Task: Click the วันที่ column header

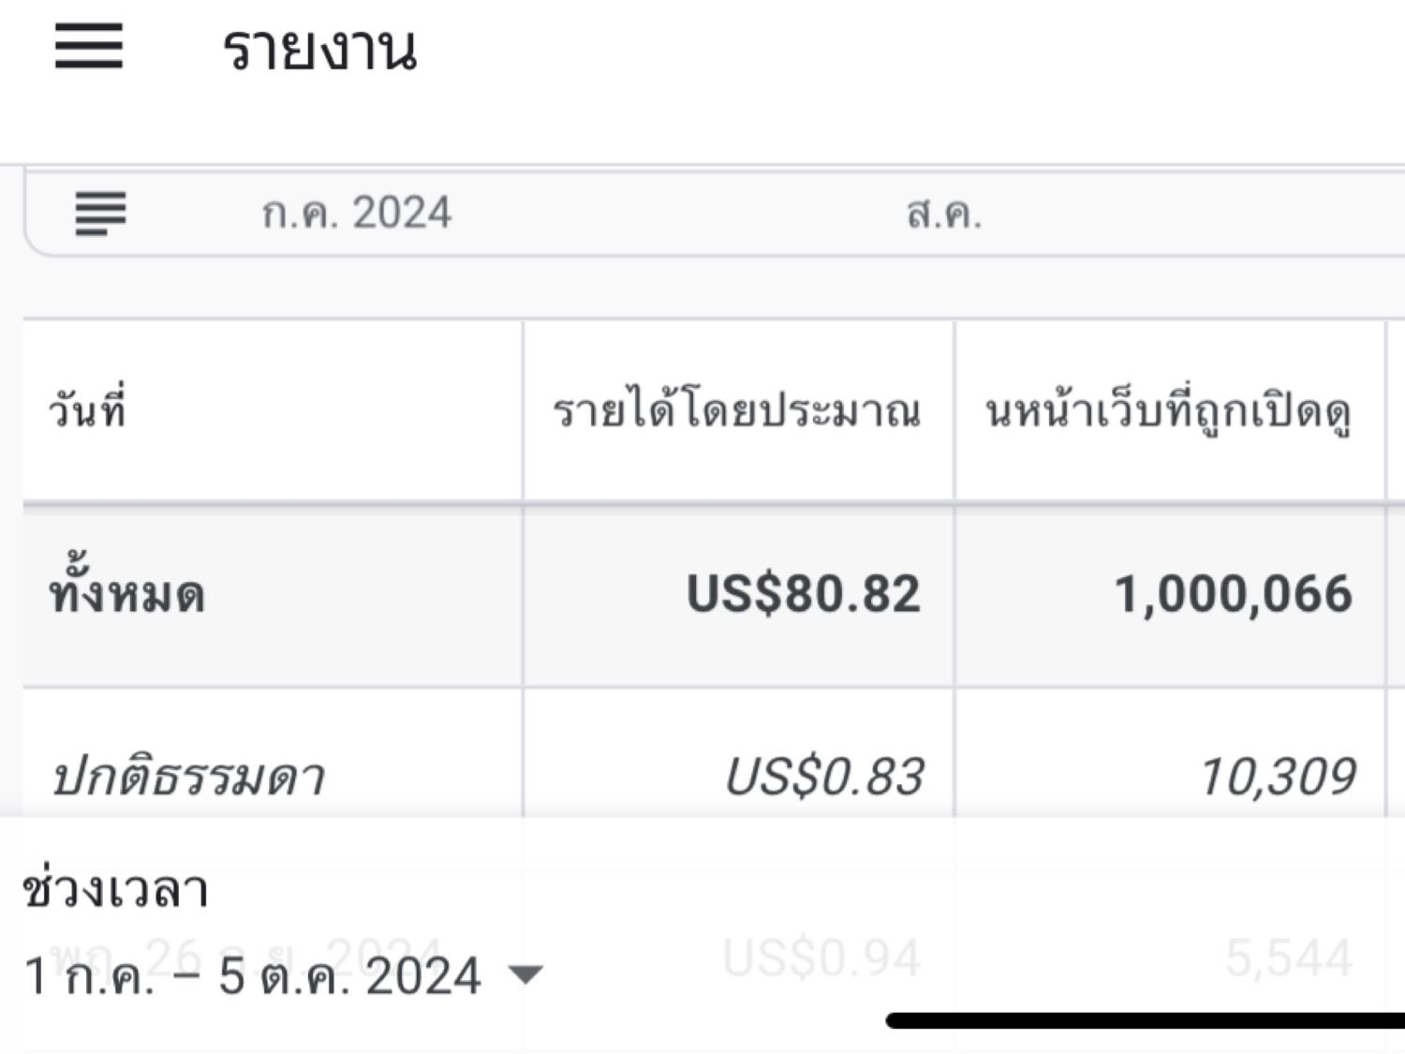Action: coord(87,411)
